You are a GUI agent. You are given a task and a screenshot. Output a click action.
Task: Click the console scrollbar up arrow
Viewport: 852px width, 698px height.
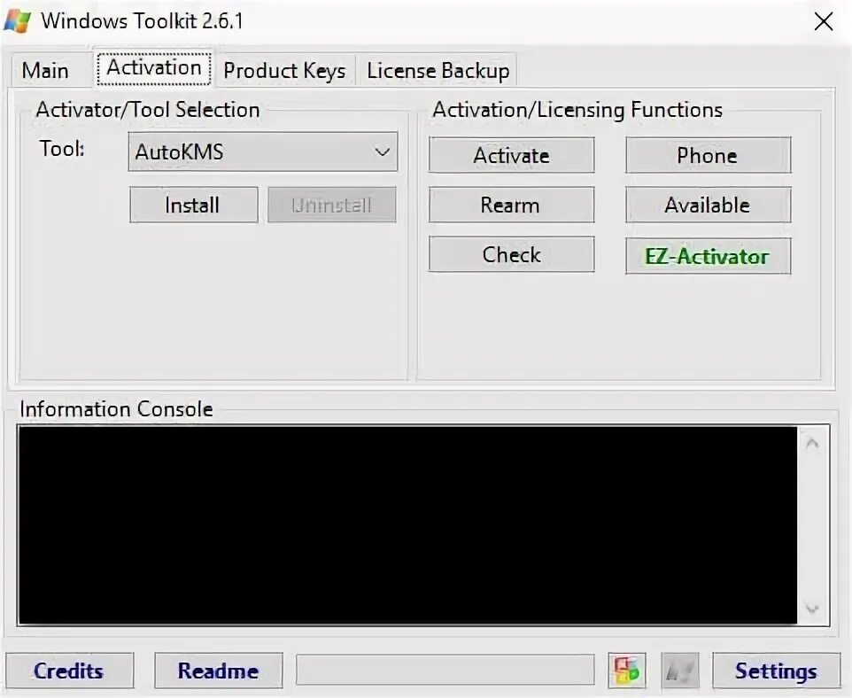[x=812, y=445]
